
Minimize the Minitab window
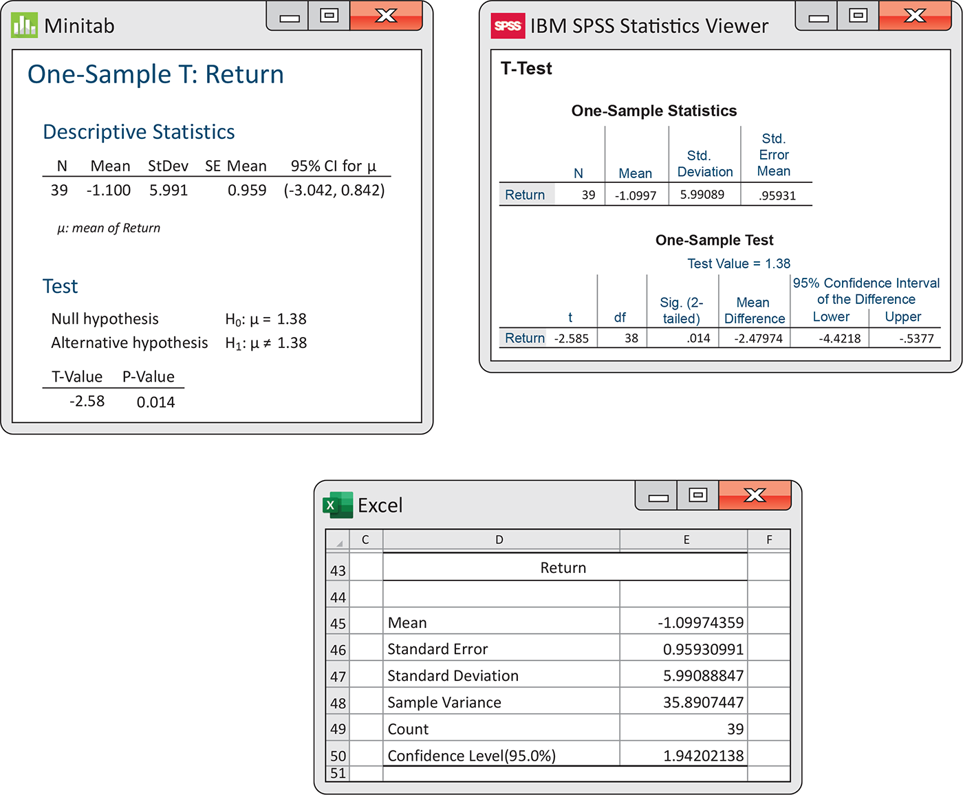point(288,16)
